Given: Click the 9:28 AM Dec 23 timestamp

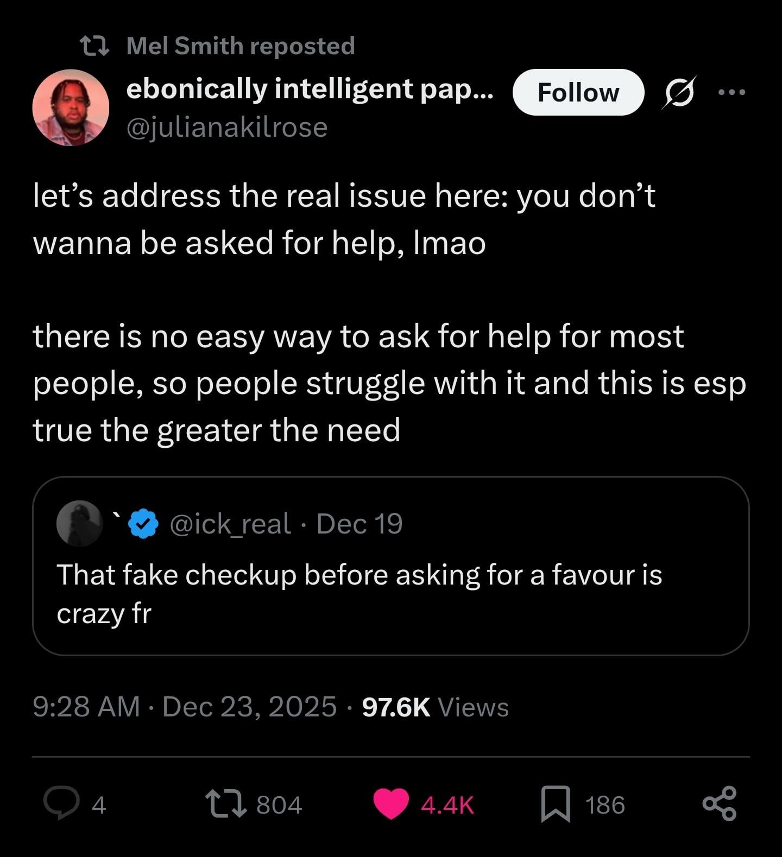Looking at the screenshot, I should 185,707.
